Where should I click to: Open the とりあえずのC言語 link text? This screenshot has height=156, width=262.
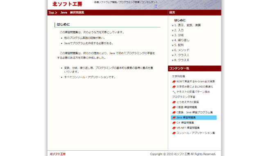(187, 102)
